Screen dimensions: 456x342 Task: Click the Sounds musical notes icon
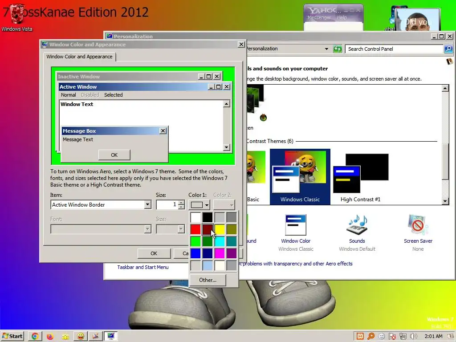(x=357, y=224)
